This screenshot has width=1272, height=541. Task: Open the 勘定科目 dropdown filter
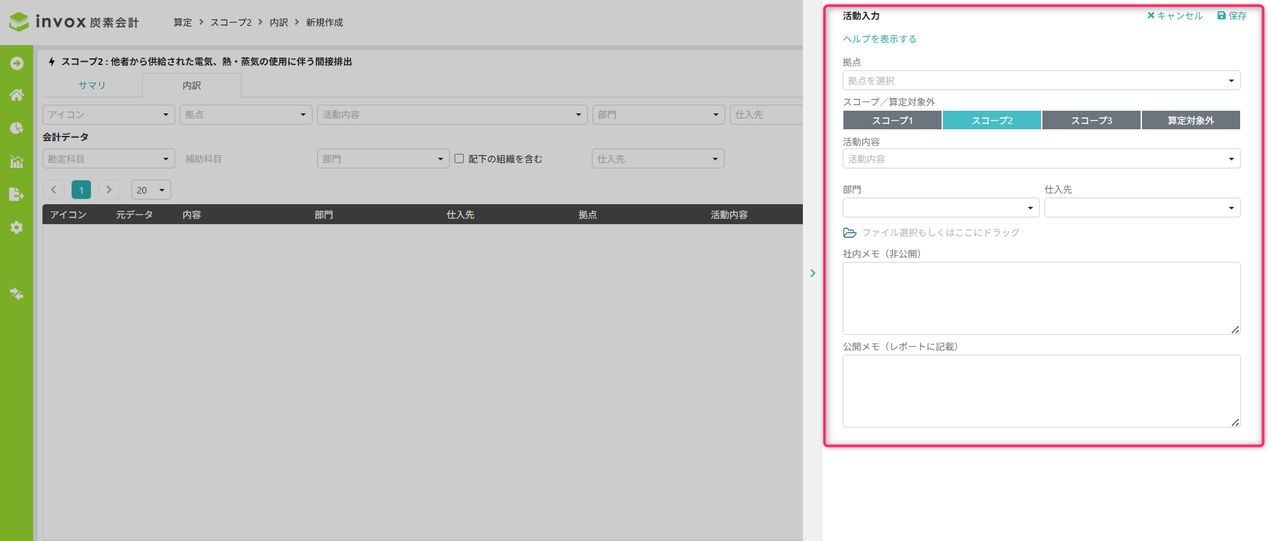pyautogui.click(x=108, y=159)
